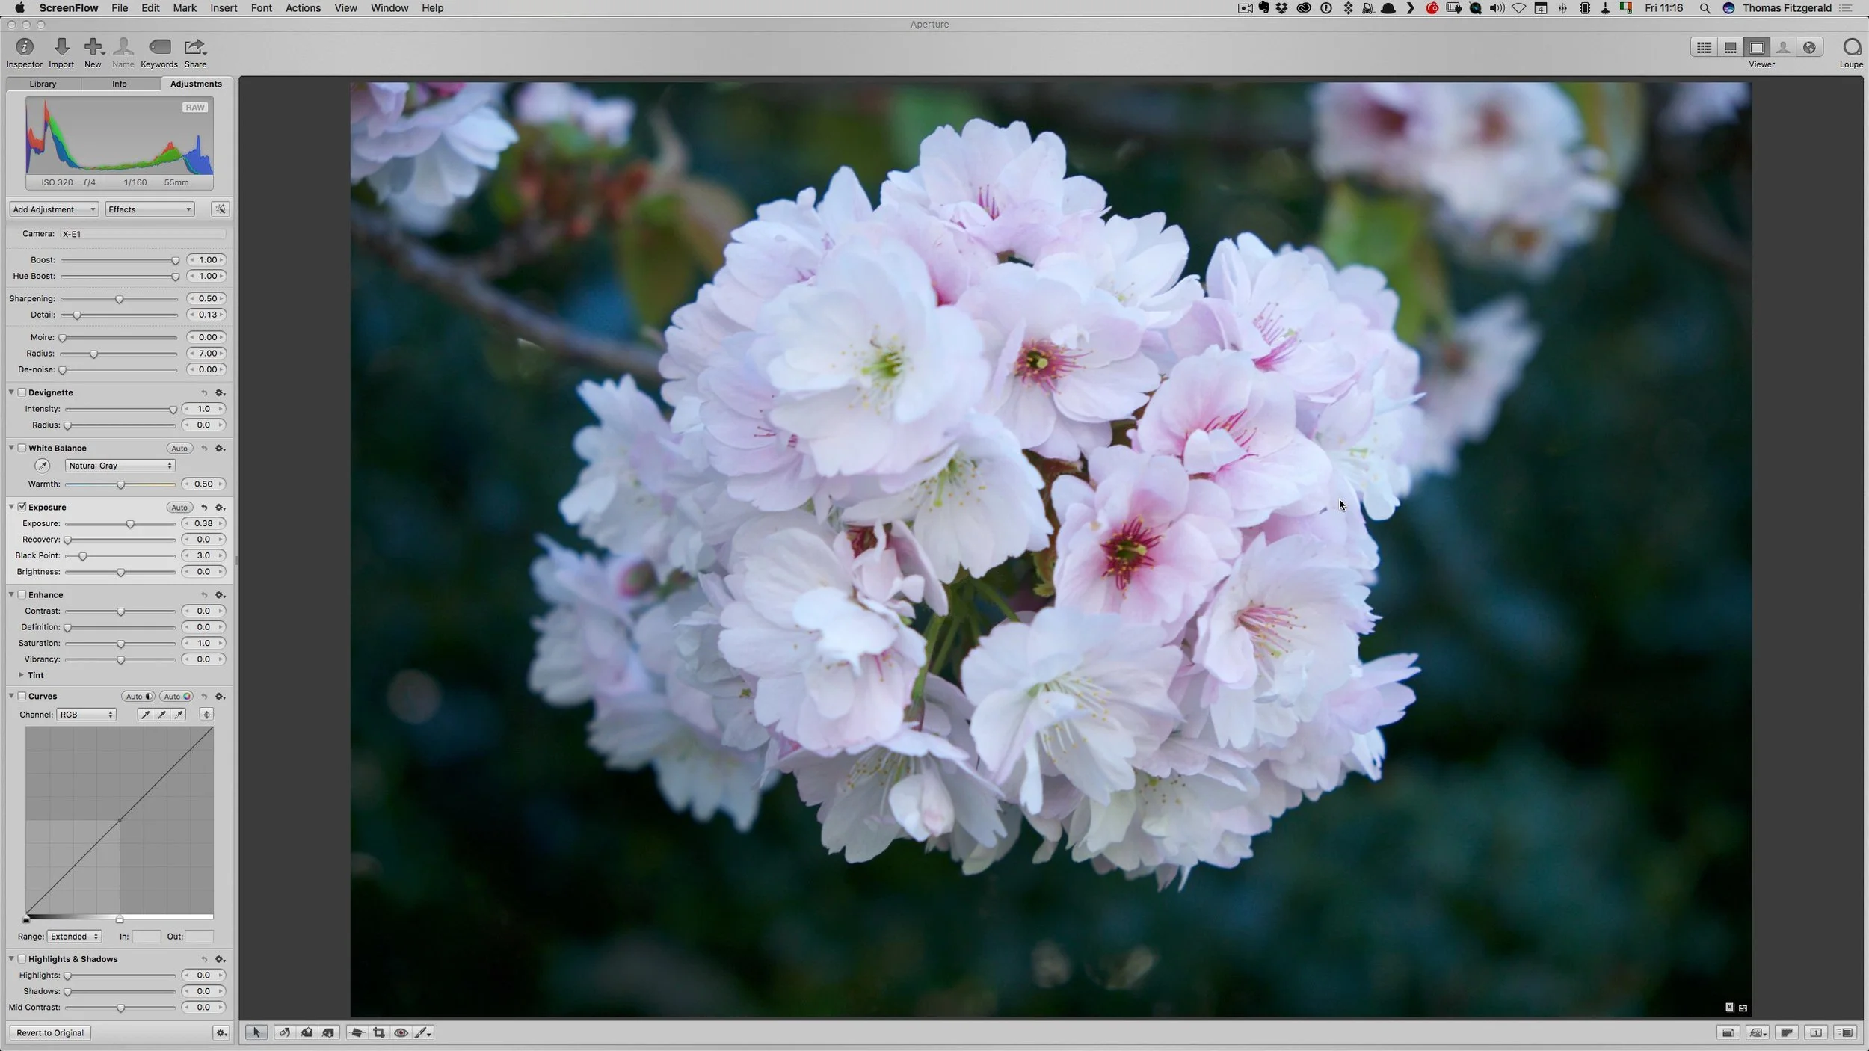1869x1051 pixels.
Task: Enable the White Balance checkbox
Action: click(x=22, y=449)
